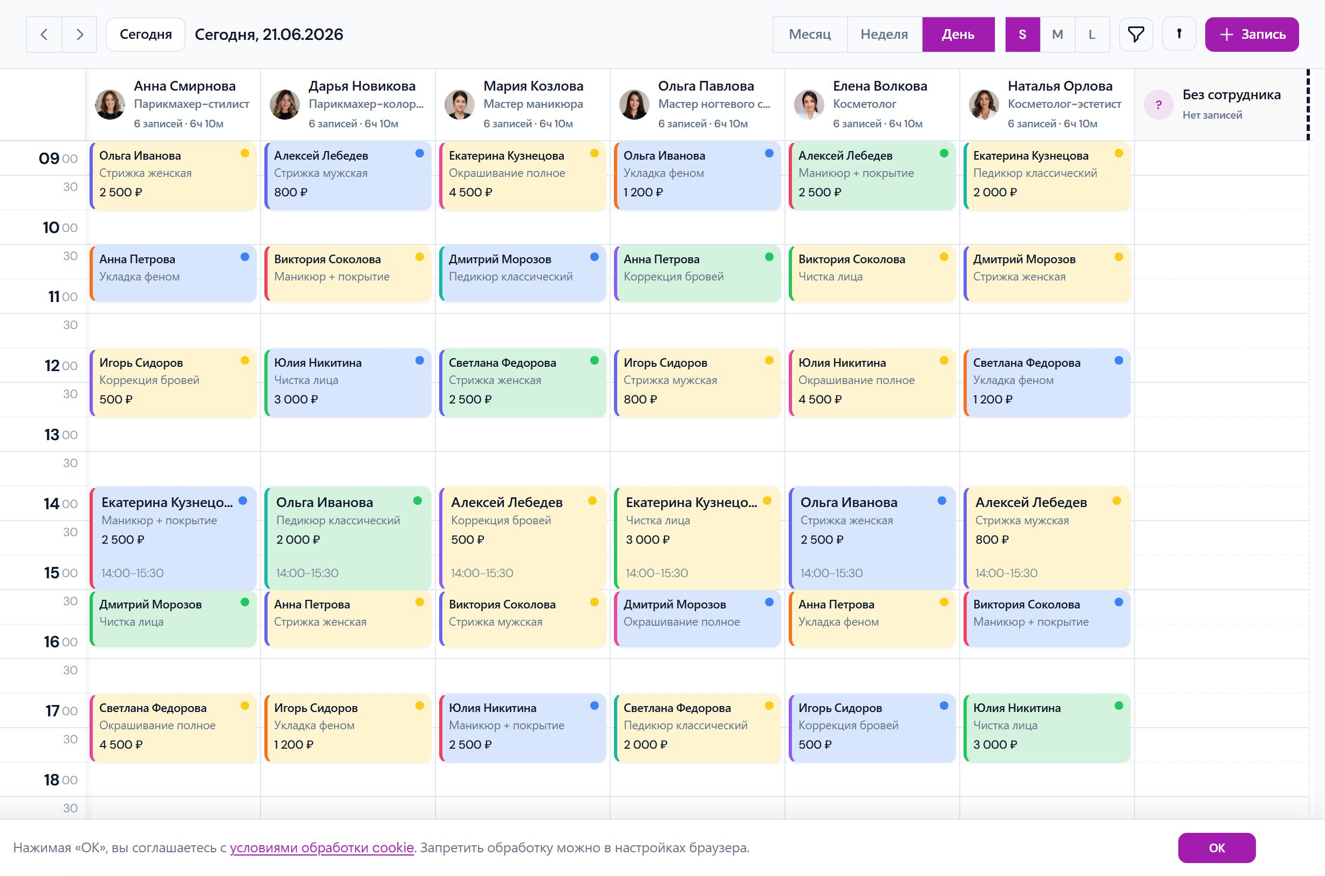Image resolution: width=1325 pixels, height=876 pixels.
Task: Click the Сегодня button
Action: click(146, 35)
